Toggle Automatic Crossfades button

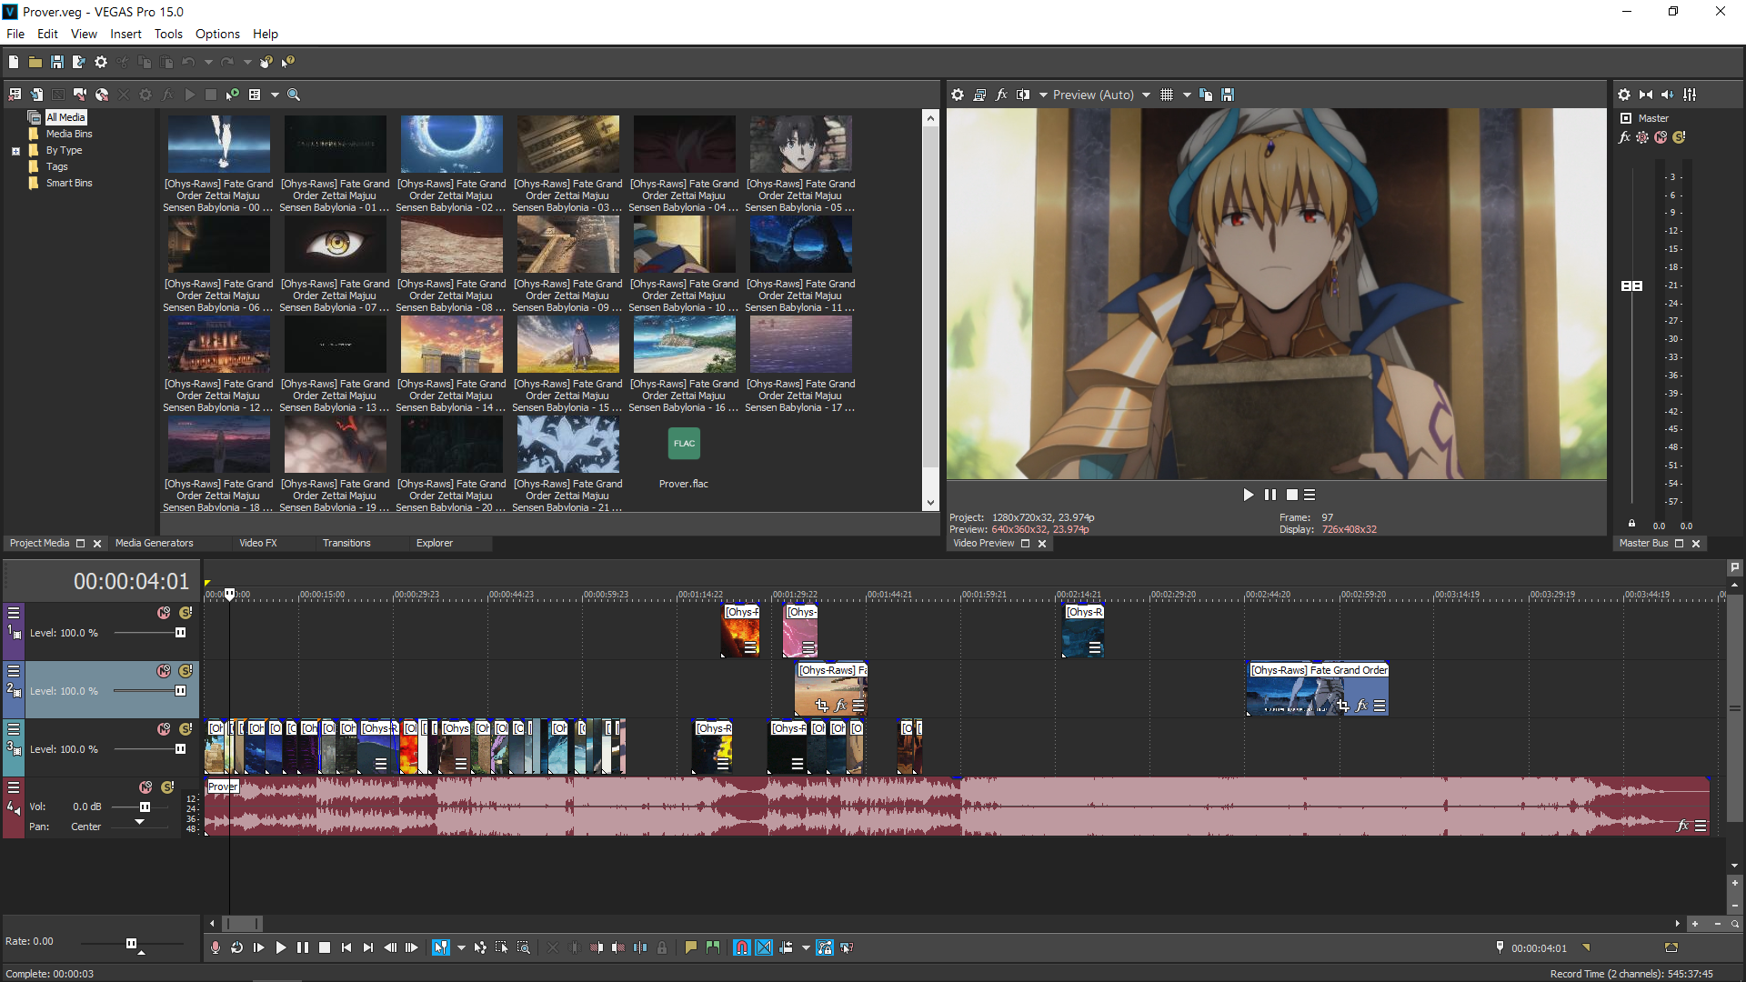(x=764, y=947)
